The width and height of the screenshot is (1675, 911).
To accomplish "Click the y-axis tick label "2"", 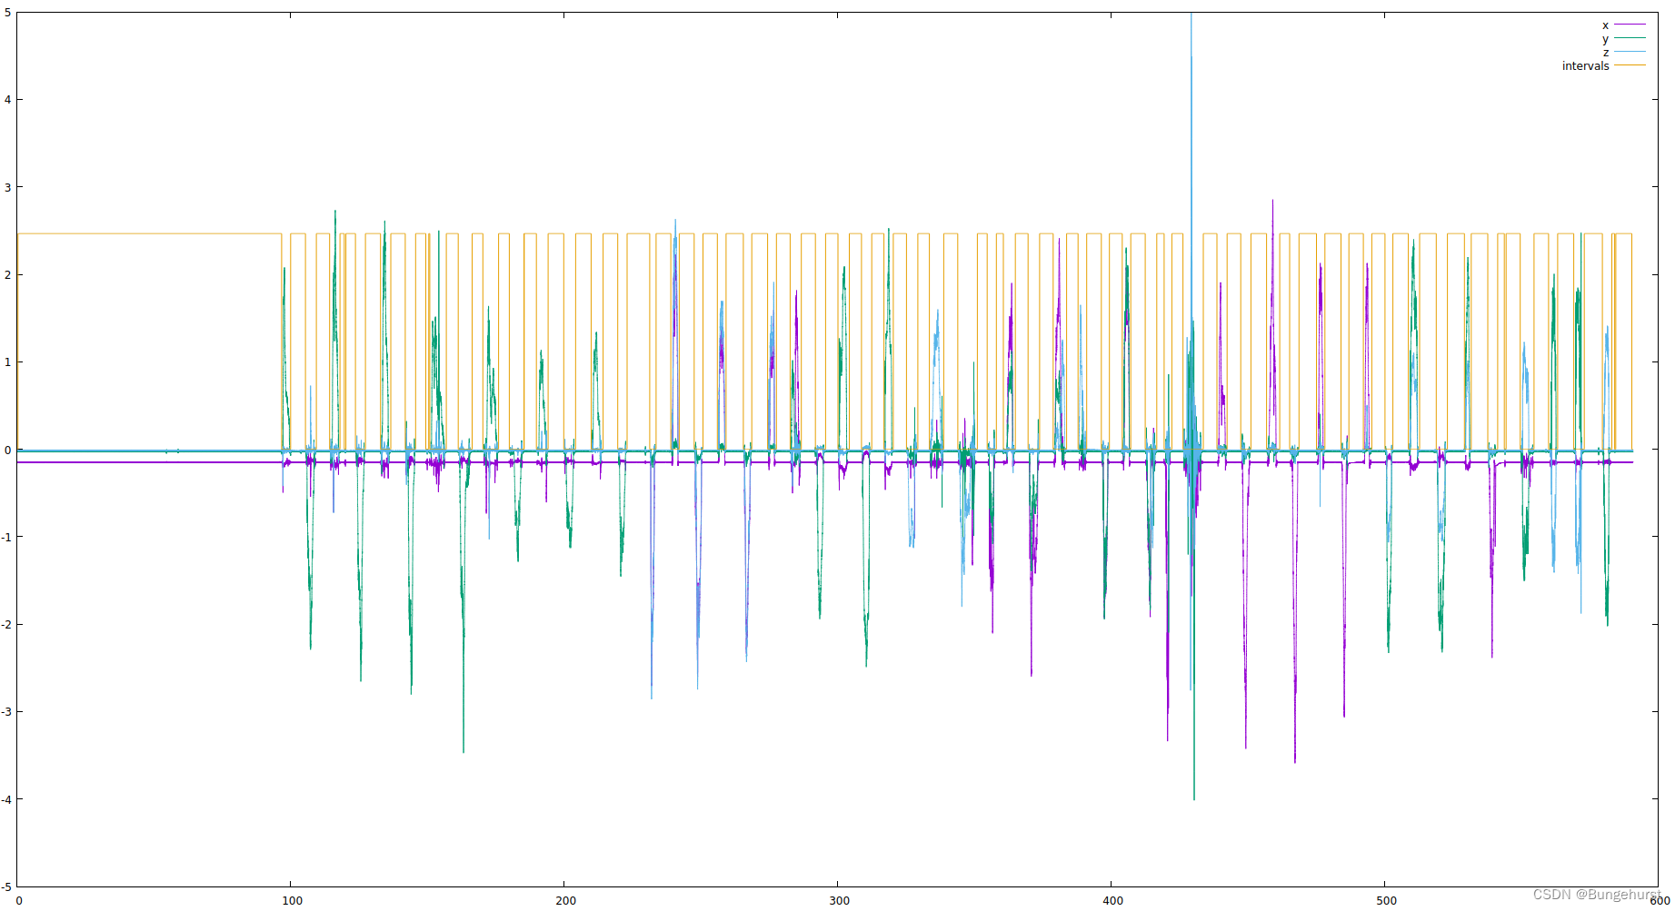I will pos(8,275).
